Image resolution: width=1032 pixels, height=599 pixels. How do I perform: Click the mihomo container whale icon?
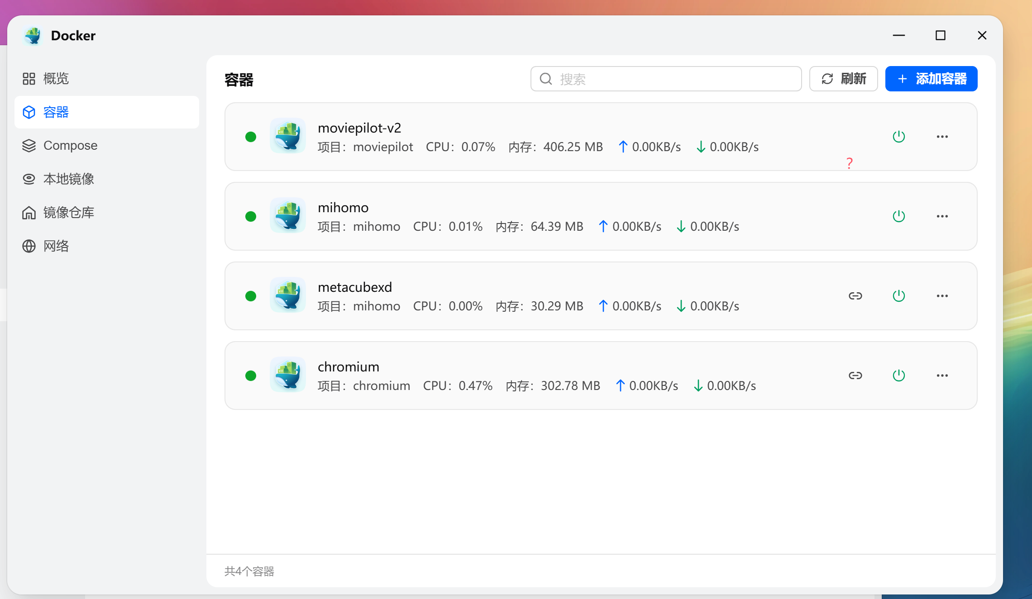(288, 215)
